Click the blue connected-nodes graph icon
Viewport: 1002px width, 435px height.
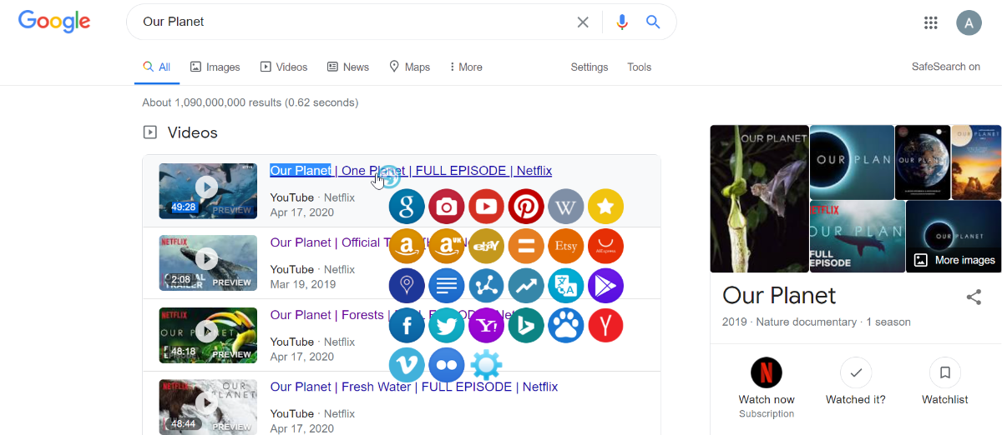(486, 286)
